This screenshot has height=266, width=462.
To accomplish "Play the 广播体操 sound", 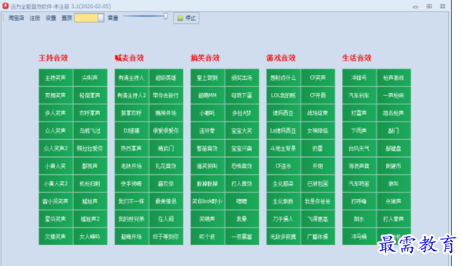I will pos(318,237).
